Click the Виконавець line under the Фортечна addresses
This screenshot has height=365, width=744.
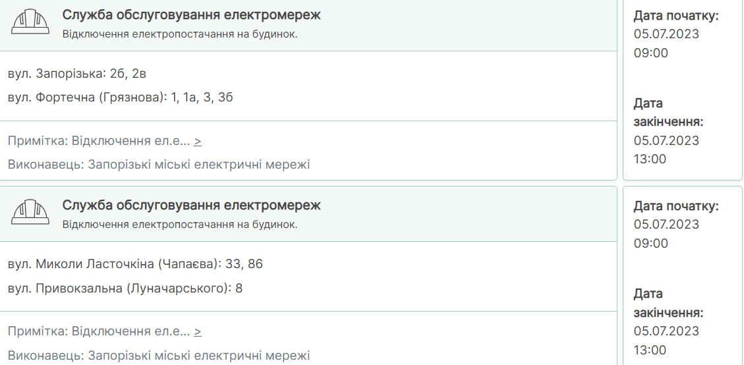(159, 165)
